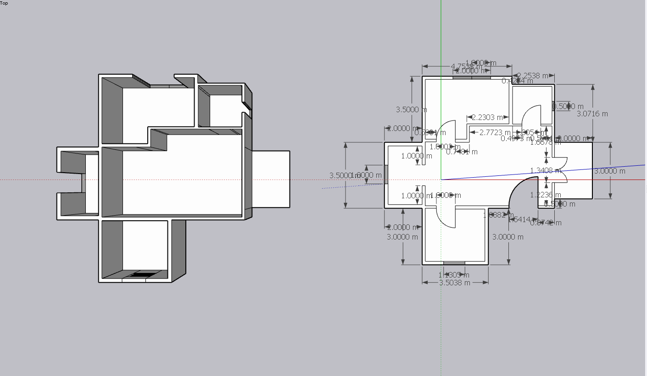This screenshot has width=647, height=376.
Task: Click the 1.6678 m dimension text
Action: tap(546, 142)
